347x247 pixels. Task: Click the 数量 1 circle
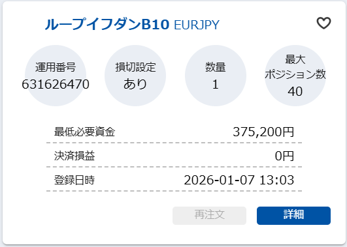pyautogui.click(x=216, y=76)
